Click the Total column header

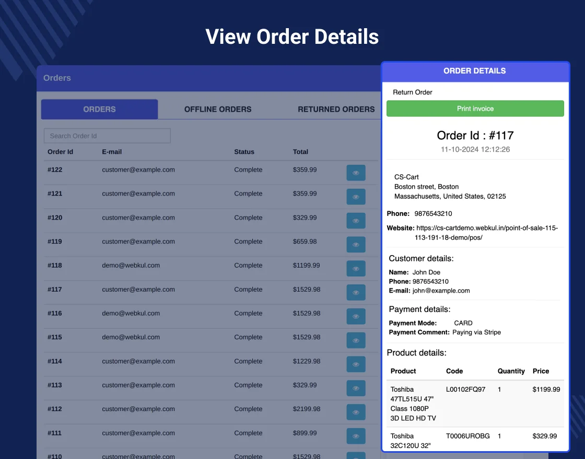click(x=300, y=152)
